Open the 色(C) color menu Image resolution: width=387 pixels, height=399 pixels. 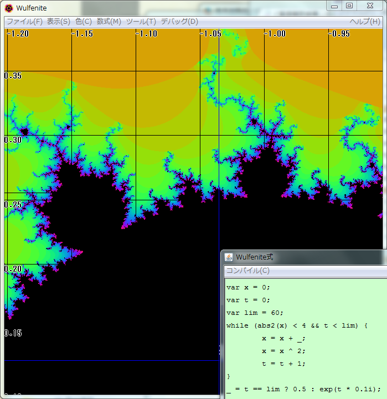84,22
